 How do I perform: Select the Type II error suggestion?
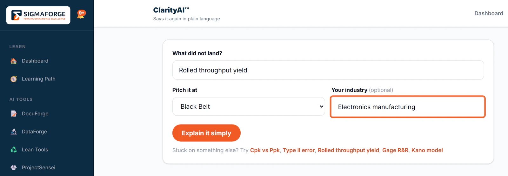pos(299,150)
